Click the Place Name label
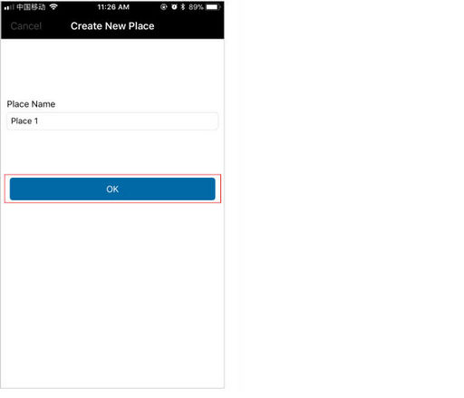Image resolution: width=464 pixels, height=398 pixels. [31, 104]
